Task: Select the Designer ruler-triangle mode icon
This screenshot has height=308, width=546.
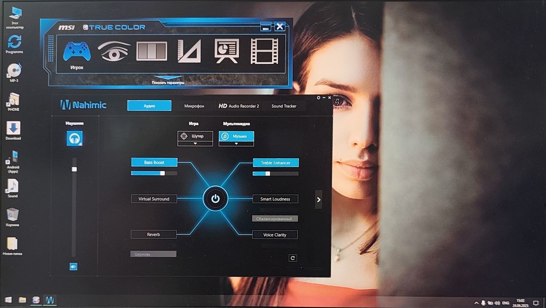Action: click(189, 51)
